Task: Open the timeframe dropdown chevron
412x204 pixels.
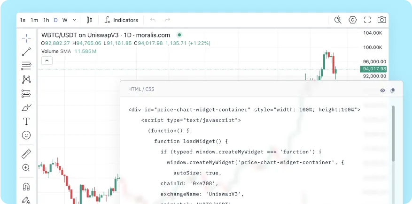Action: point(74,20)
